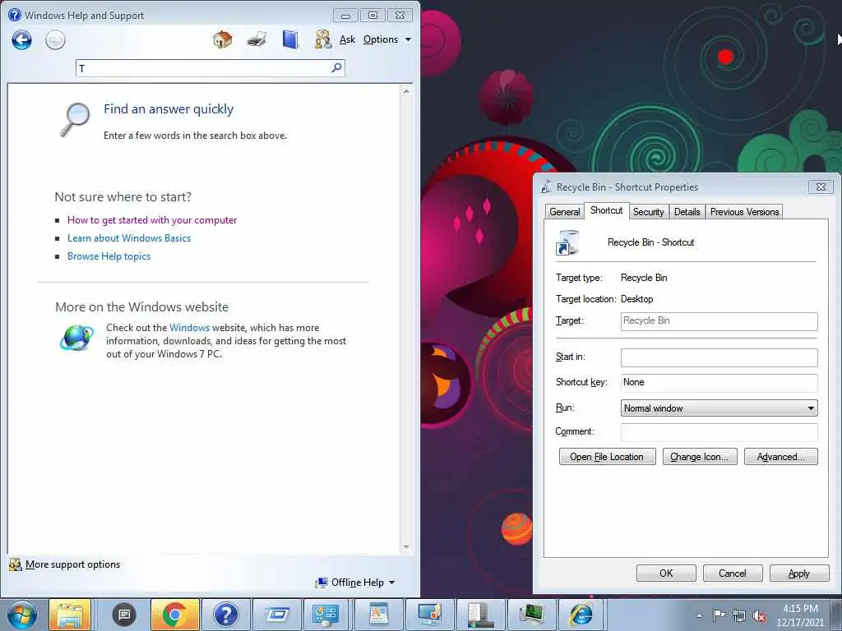Click the Ask people icon
This screenshot has width=842, height=631.
point(323,39)
